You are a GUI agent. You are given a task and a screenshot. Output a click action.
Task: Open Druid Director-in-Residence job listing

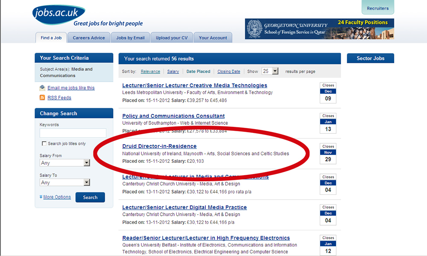tap(159, 146)
